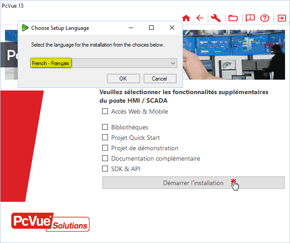Enable the Accès Web & Mobile checkbox
The width and height of the screenshot is (290, 243).
tap(105, 111)
